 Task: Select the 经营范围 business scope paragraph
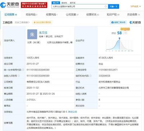coord(82,123)
